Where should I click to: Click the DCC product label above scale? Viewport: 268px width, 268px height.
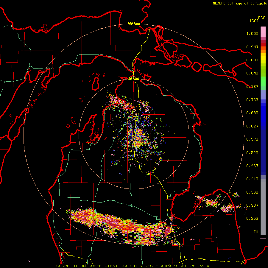click(x=262, y=18)
